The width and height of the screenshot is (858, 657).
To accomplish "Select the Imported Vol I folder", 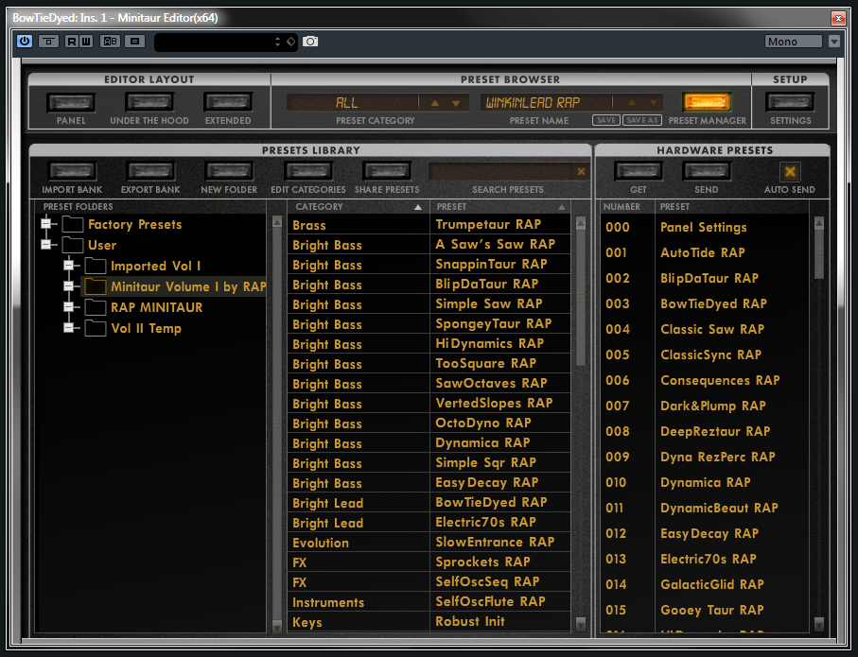I will pos(155,266).
